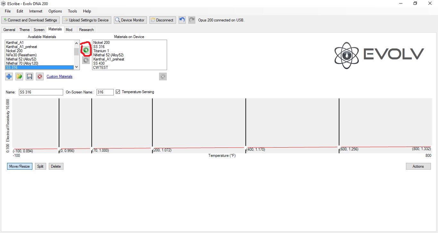This screenshot has height=233, width=438.
Task: Activate the Move/Resize mode button
Action: (20, 166)
